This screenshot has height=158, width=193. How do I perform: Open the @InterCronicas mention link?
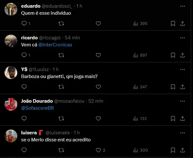(x=55, y=45)
